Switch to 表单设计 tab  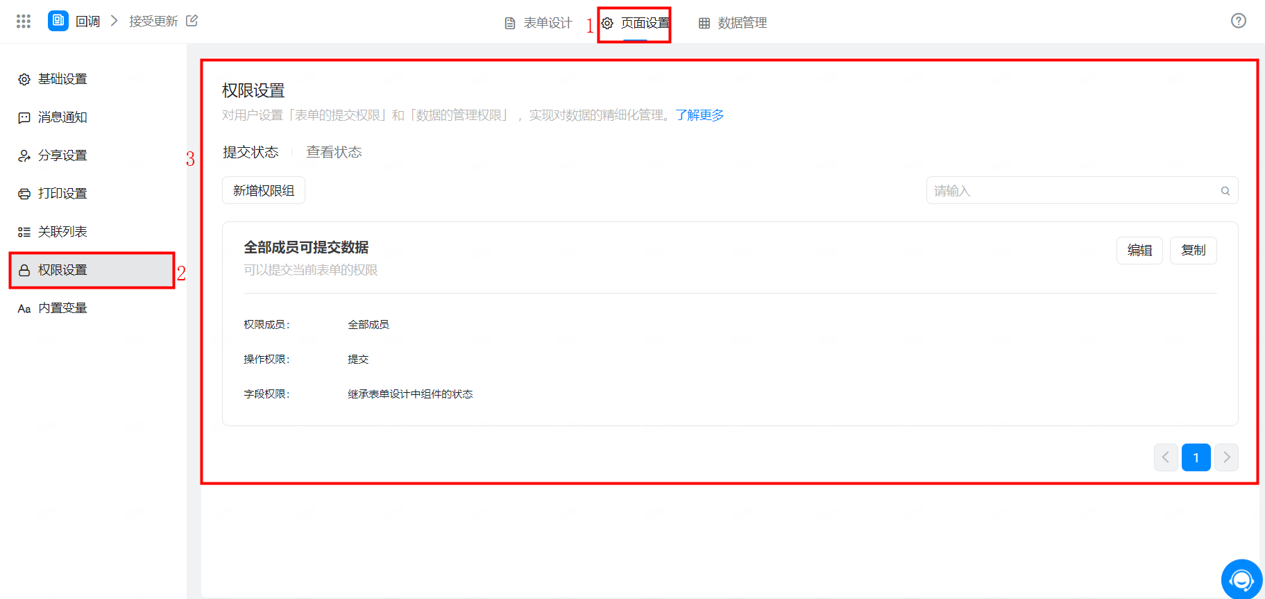(538, 23)
